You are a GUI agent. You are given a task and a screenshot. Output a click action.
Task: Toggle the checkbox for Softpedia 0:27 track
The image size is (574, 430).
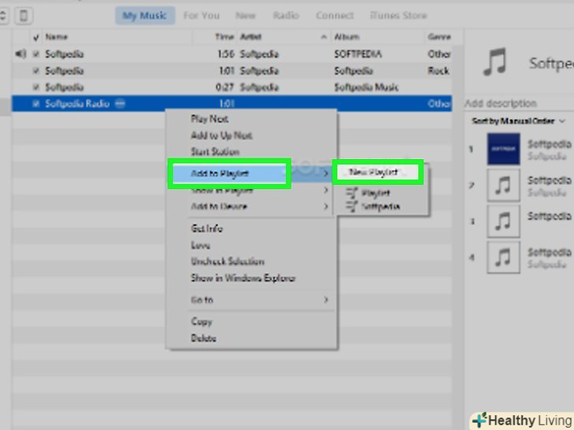coord(36,87)
